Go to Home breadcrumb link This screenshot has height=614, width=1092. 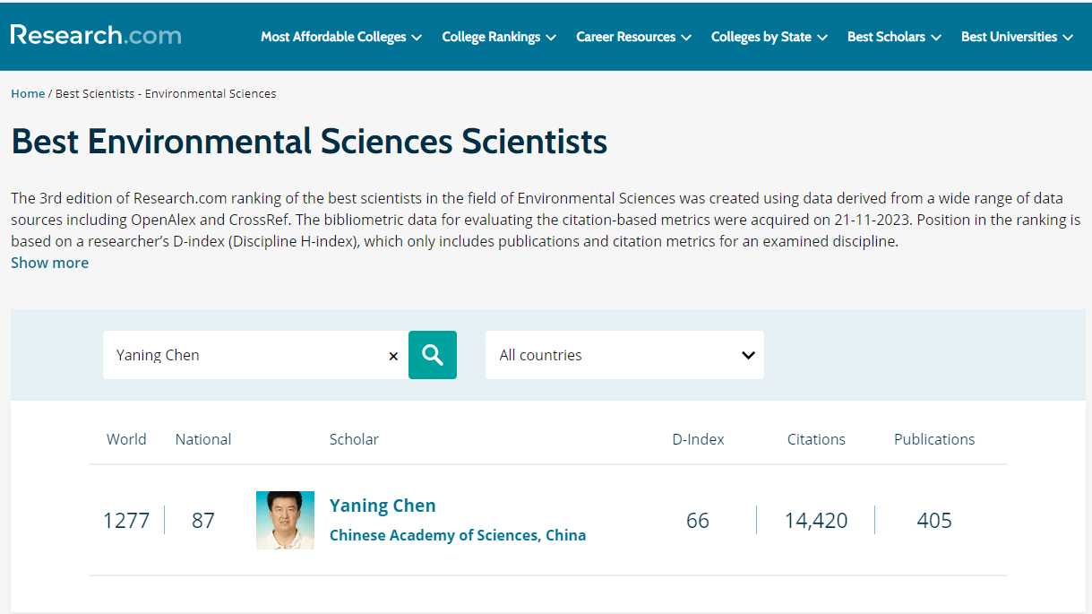[x=28, y=93]
